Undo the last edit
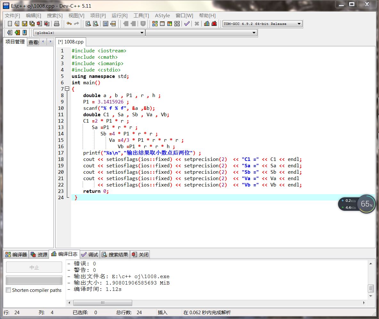The image size is (379, 319). [x=69, y=24]
